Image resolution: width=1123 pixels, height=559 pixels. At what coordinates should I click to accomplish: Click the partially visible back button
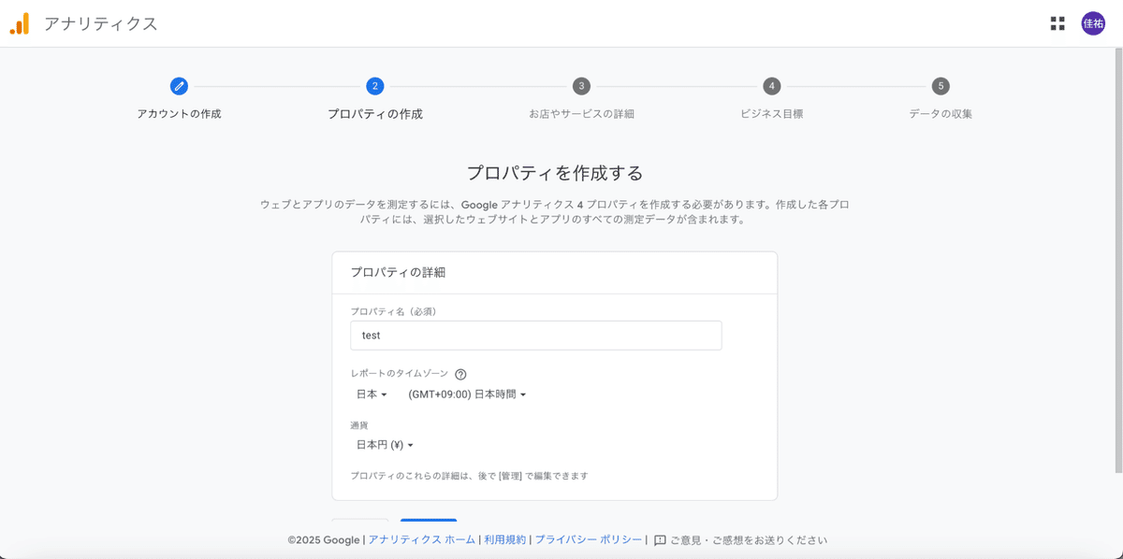[x=359, y=522]
